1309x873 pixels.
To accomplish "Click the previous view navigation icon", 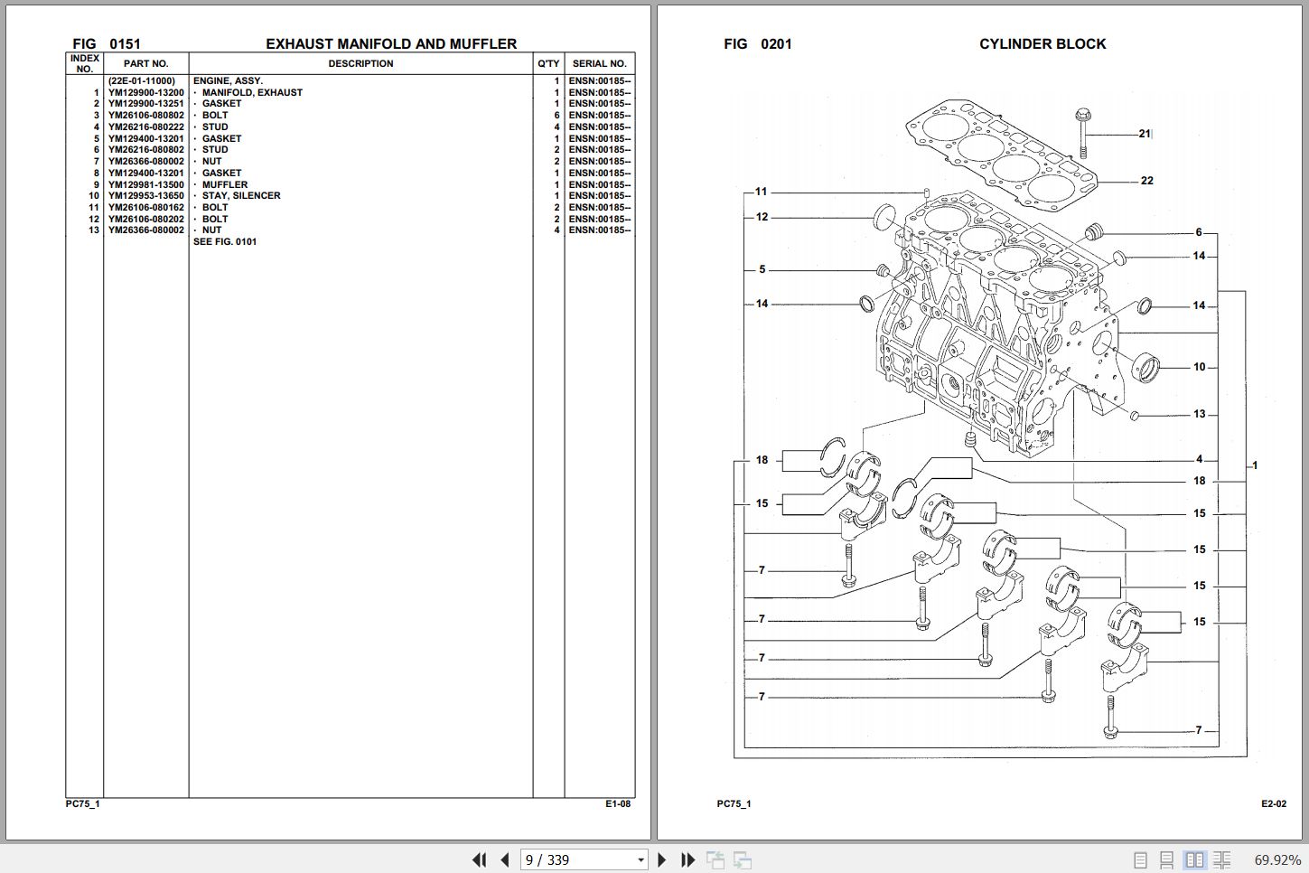I will pos(715,859).
